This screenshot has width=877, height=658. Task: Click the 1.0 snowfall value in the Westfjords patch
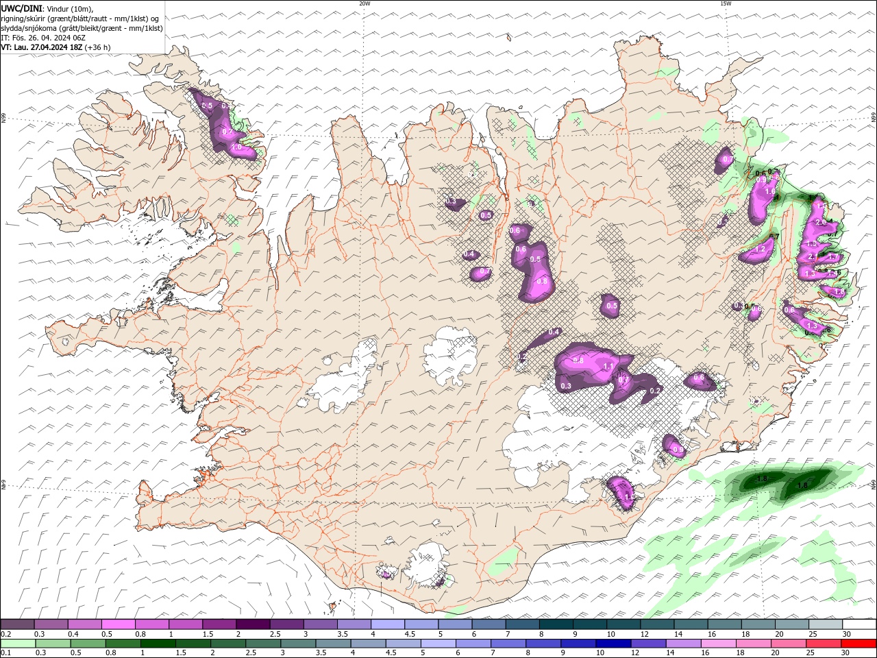pyautogui.click(x=237, y=147)
